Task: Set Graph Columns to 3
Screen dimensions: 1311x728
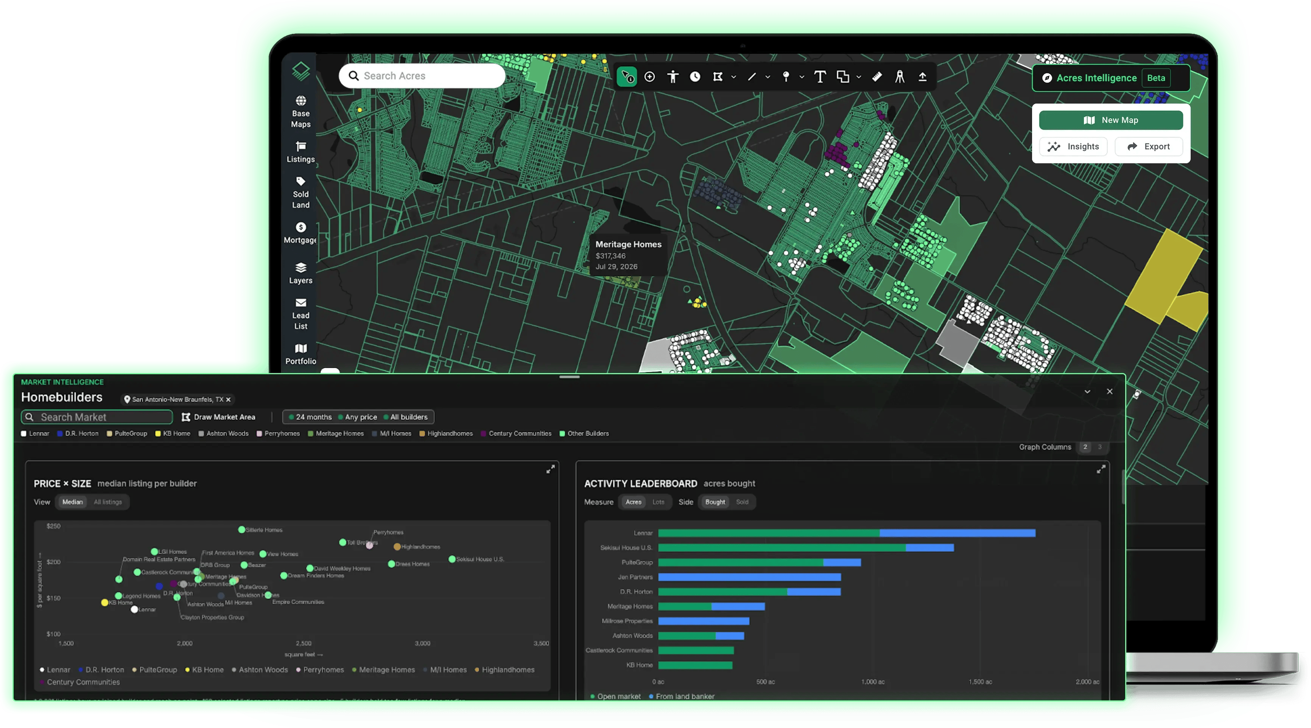Action: (1100, 448)
